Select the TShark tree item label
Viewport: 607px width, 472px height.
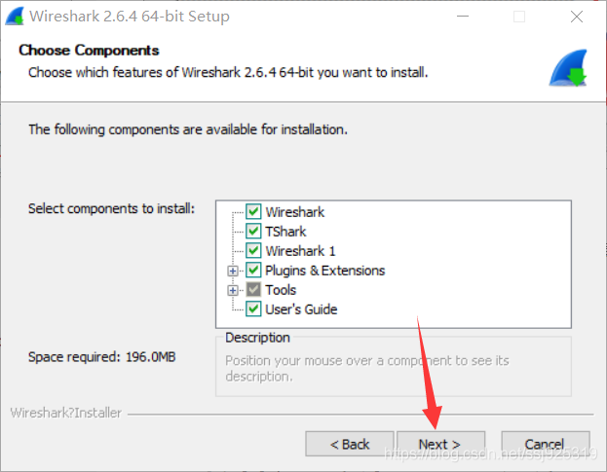point(285,232)
